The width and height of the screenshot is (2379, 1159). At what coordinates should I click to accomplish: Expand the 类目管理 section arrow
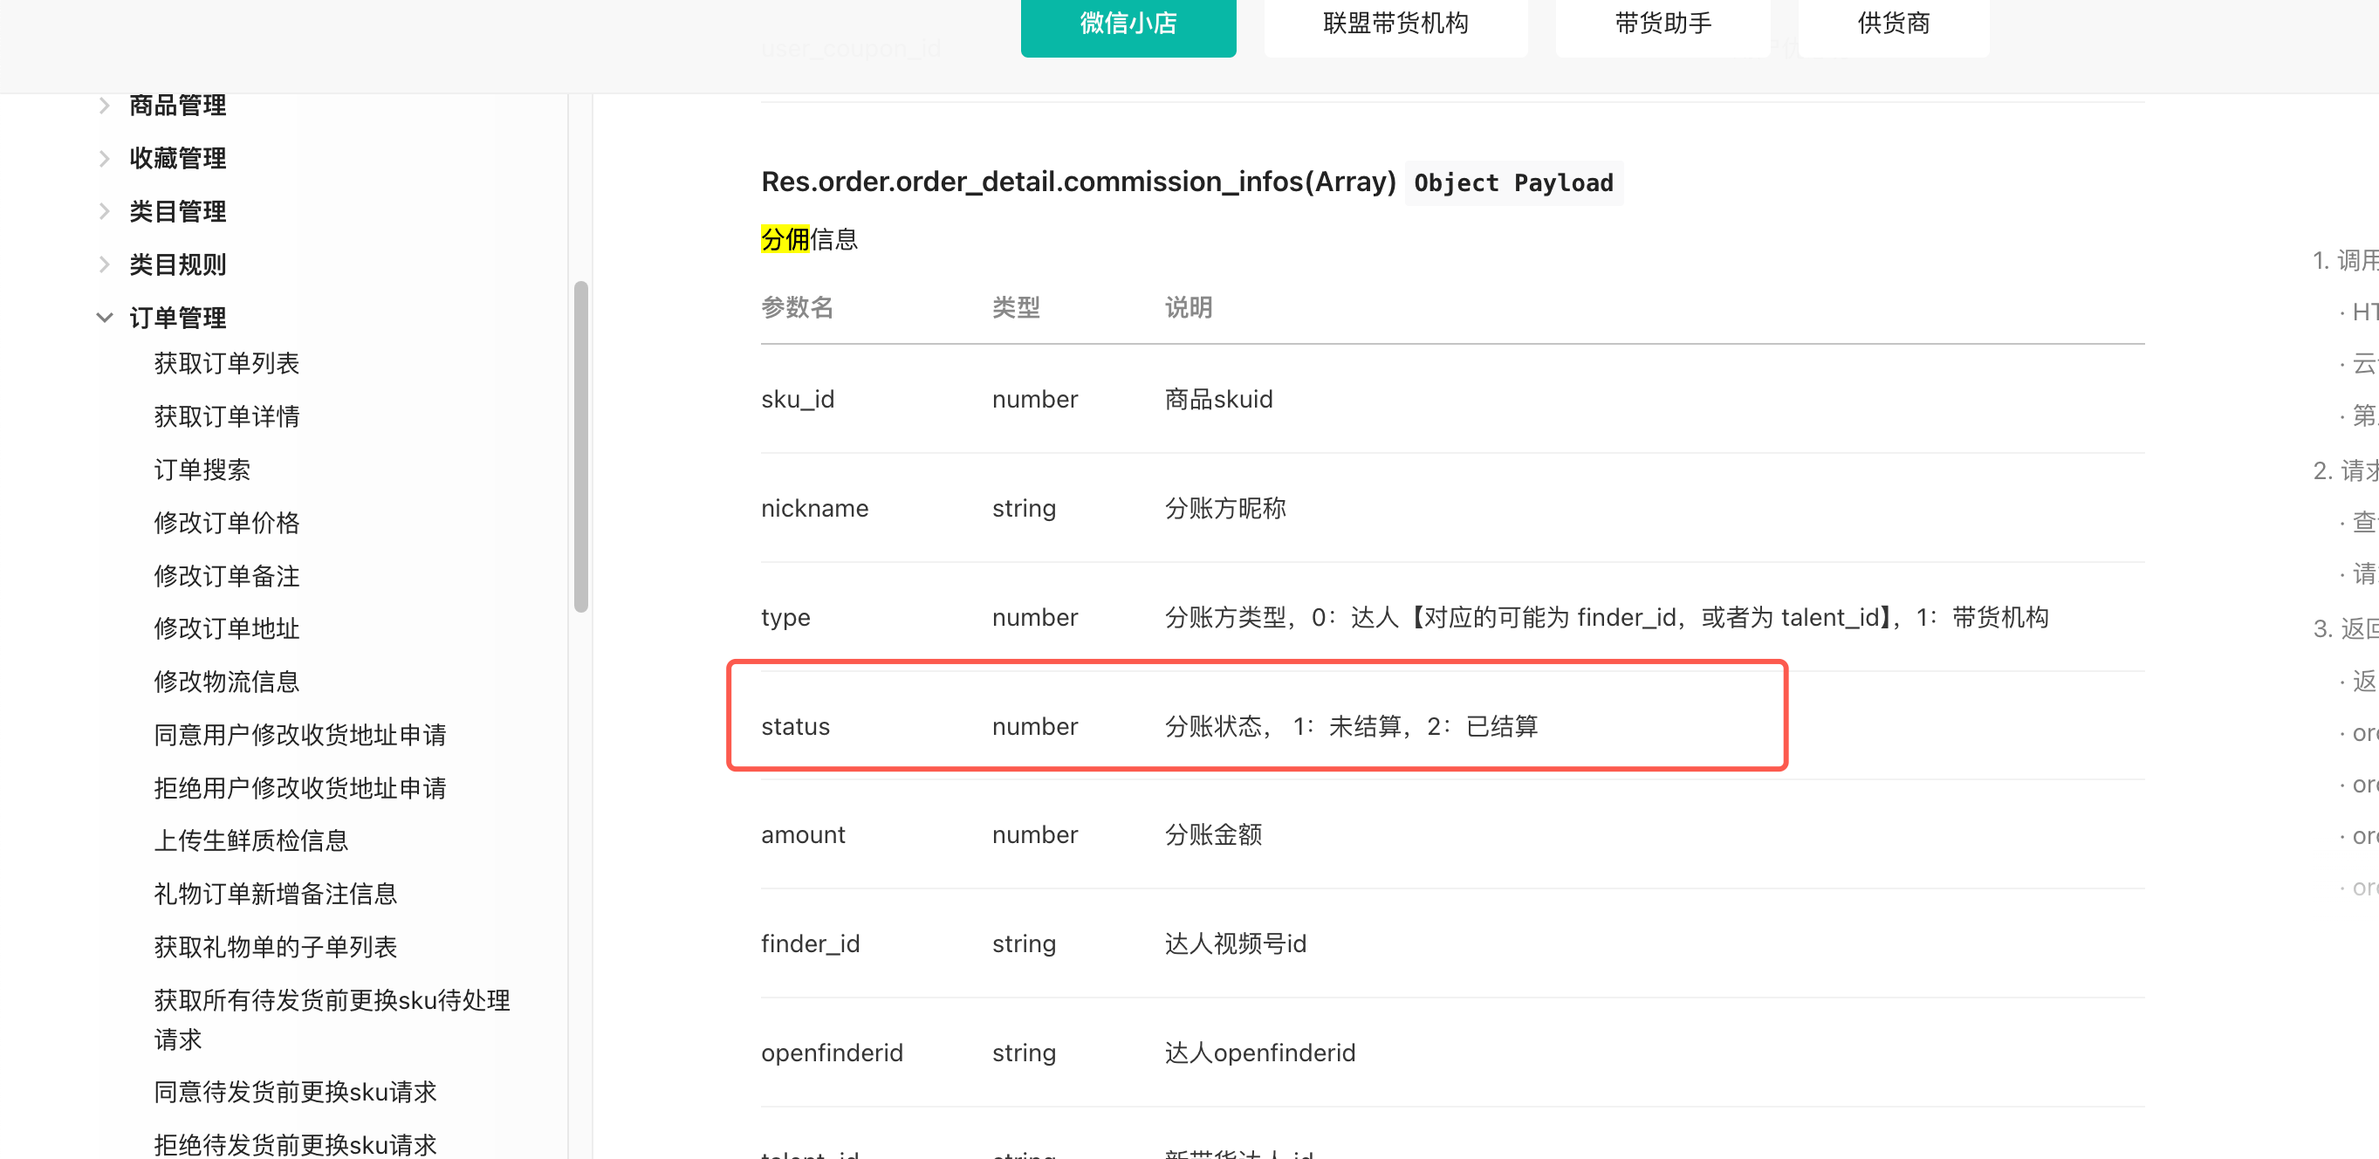tap(105, 211)
